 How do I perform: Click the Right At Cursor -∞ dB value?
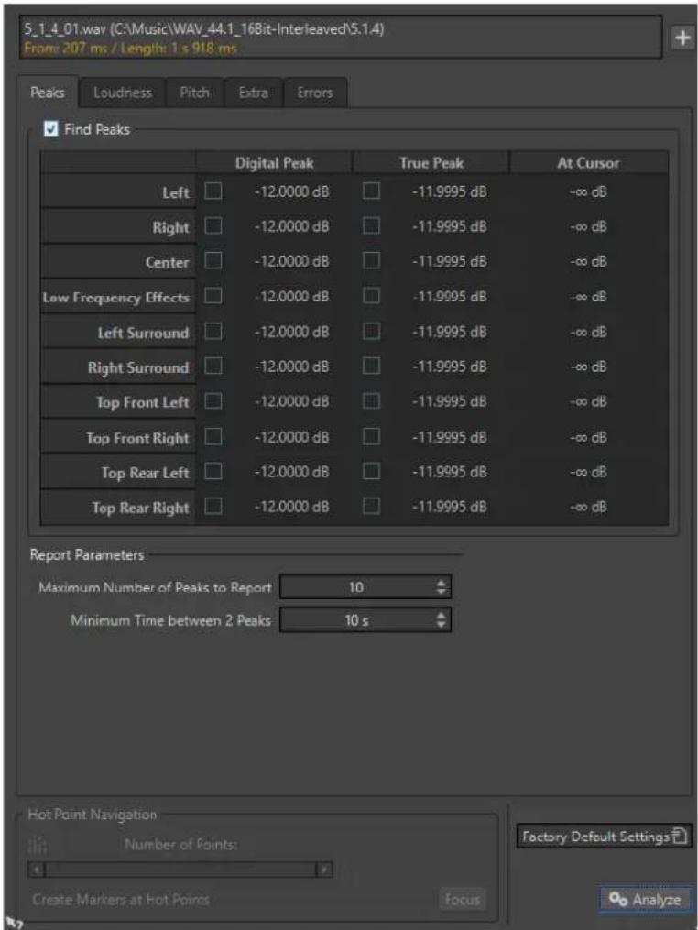coord(588,226)
